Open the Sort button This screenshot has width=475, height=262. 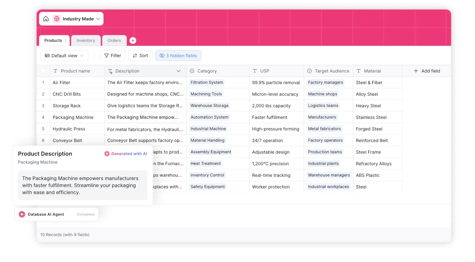(x=140, y=56)
